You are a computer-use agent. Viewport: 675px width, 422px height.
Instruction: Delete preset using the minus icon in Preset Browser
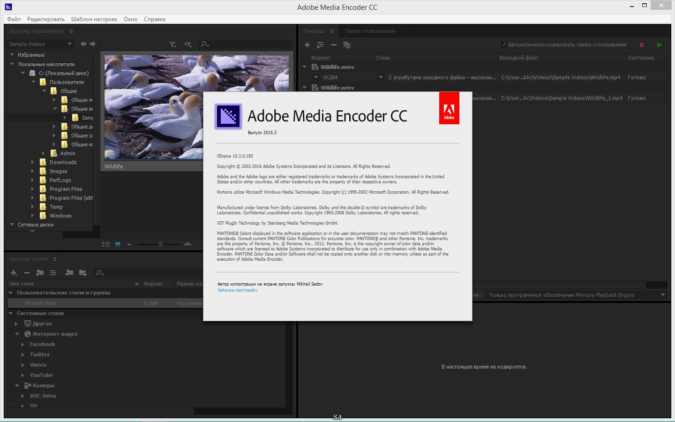click(x=27, y=273)
